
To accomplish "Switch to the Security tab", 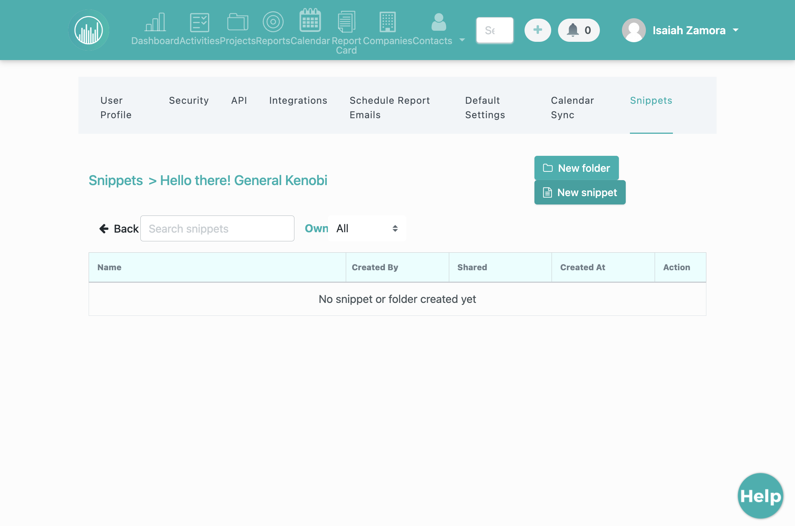I will (x=189, y=100).
